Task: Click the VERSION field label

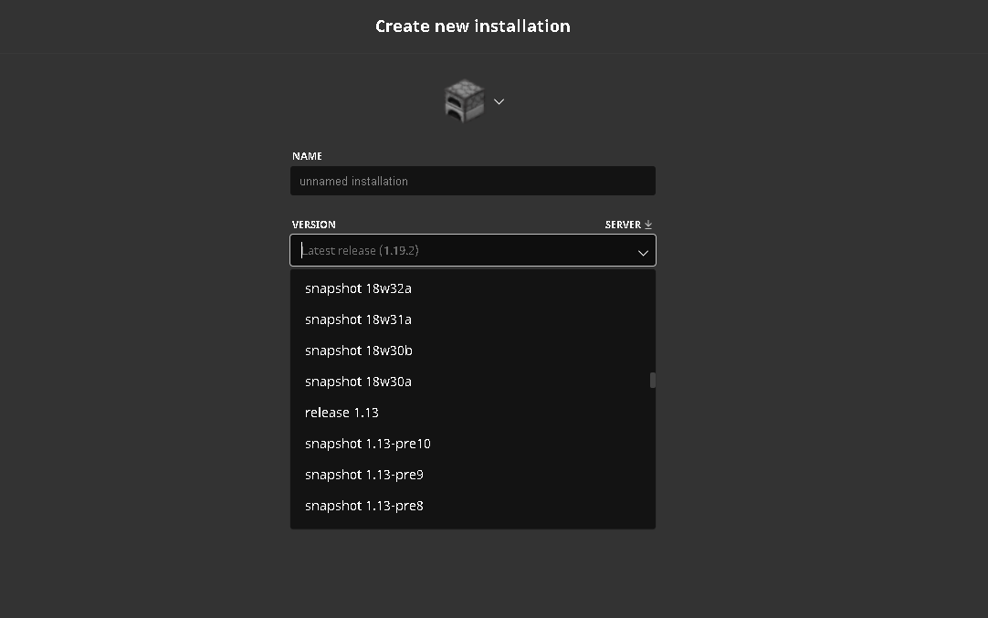Action: 314,225
